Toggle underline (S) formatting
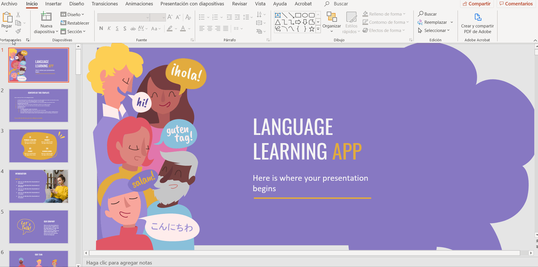This screenshot has width=538, height=267. (x=117, y=28)
